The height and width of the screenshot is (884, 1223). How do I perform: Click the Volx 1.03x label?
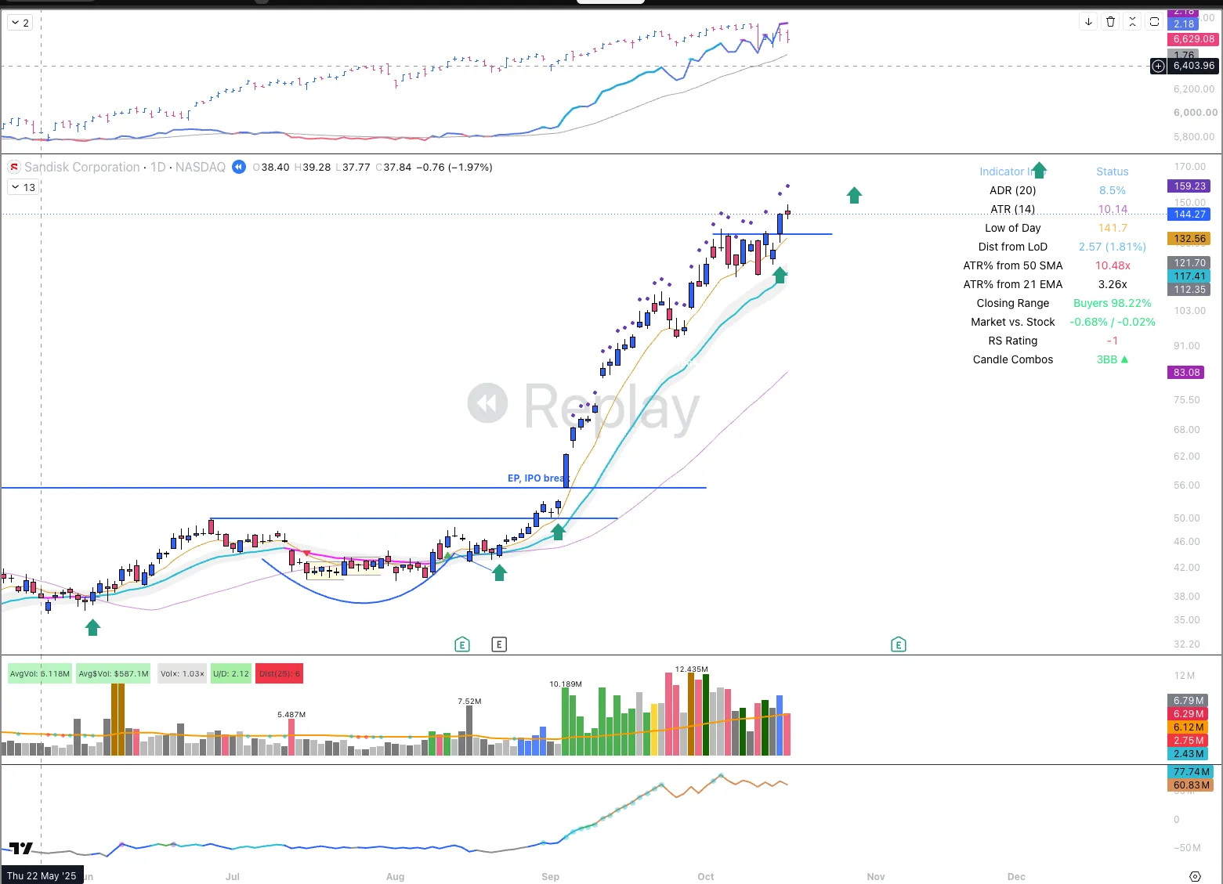(183, 673)
